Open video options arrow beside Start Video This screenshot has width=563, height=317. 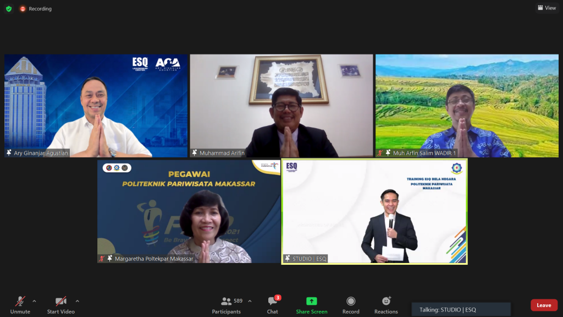77,301
